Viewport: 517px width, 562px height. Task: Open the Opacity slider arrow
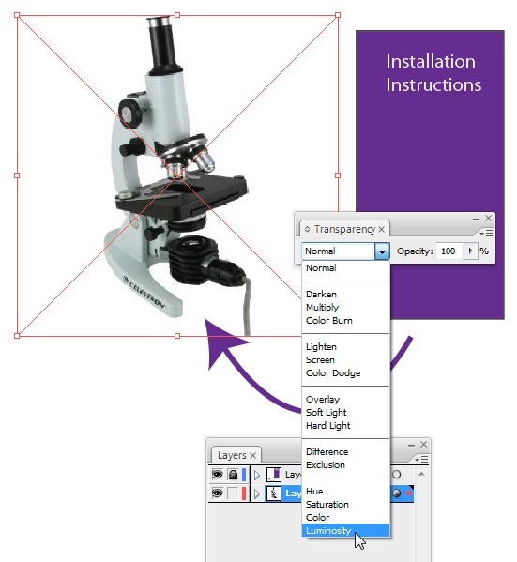click(470, 251)
